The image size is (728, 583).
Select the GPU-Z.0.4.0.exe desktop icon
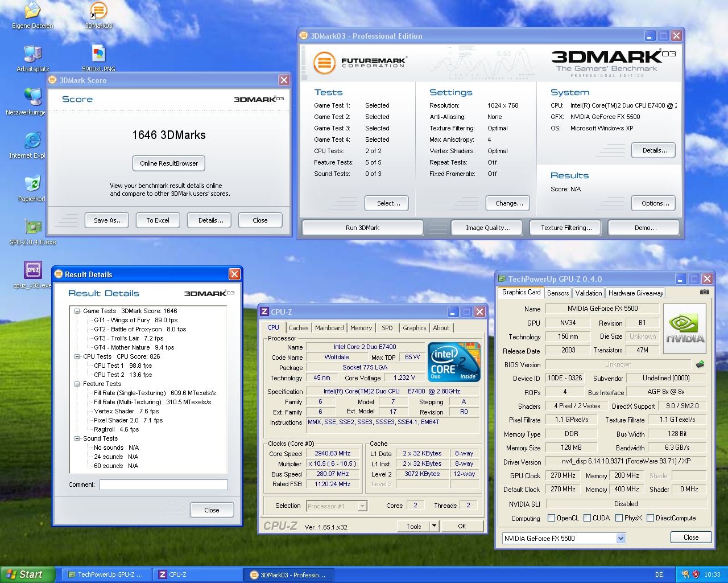(x=32, y=232)
